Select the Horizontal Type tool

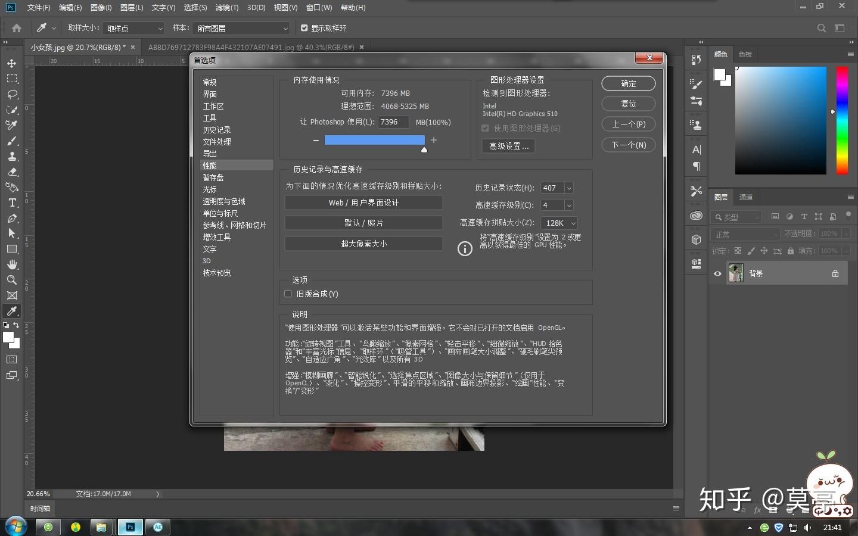[12, 202]
